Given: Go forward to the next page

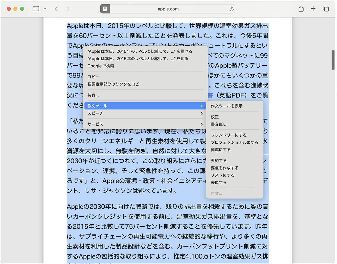Looking at the screenshot, I should point(68,9).
